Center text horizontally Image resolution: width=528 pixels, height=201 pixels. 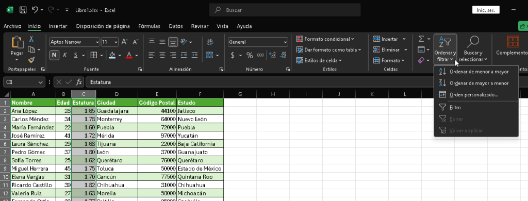point(162,55)
